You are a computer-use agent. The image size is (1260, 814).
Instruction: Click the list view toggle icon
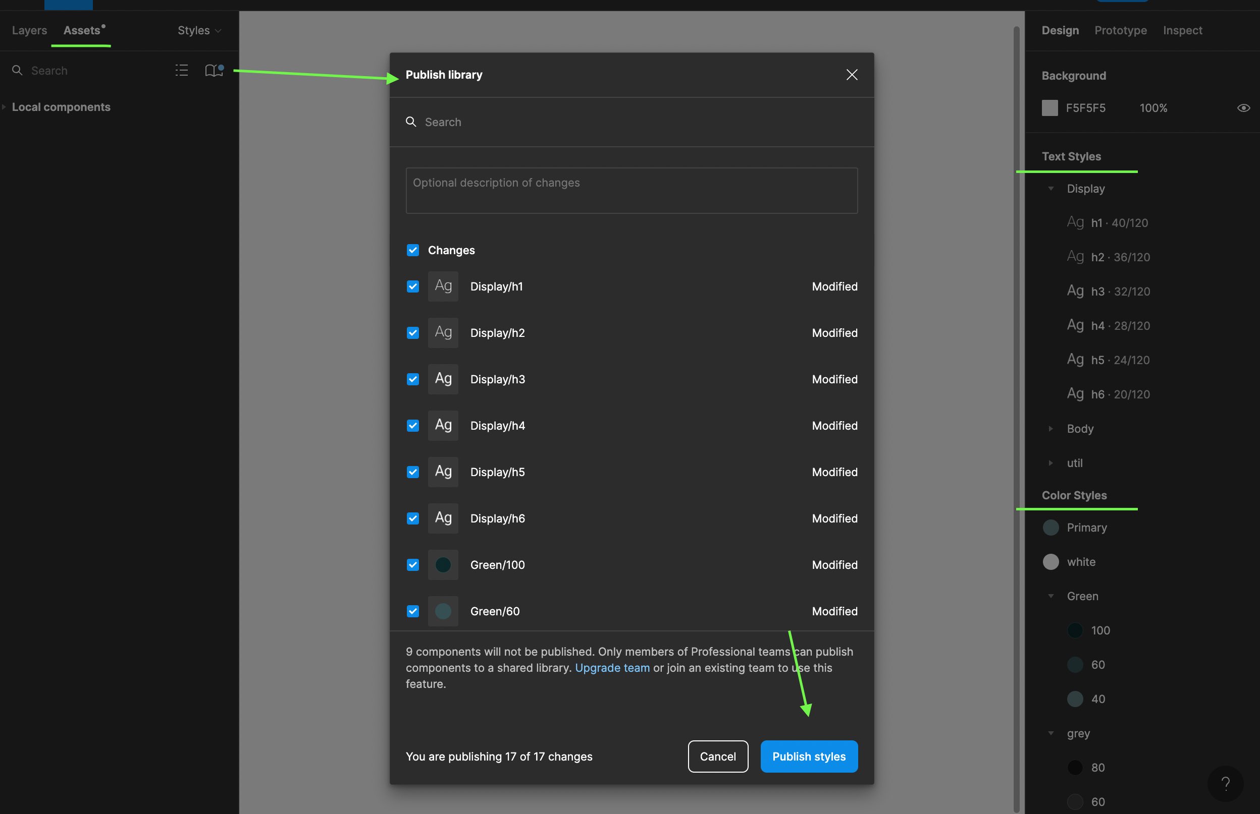[x=181, y=70]
